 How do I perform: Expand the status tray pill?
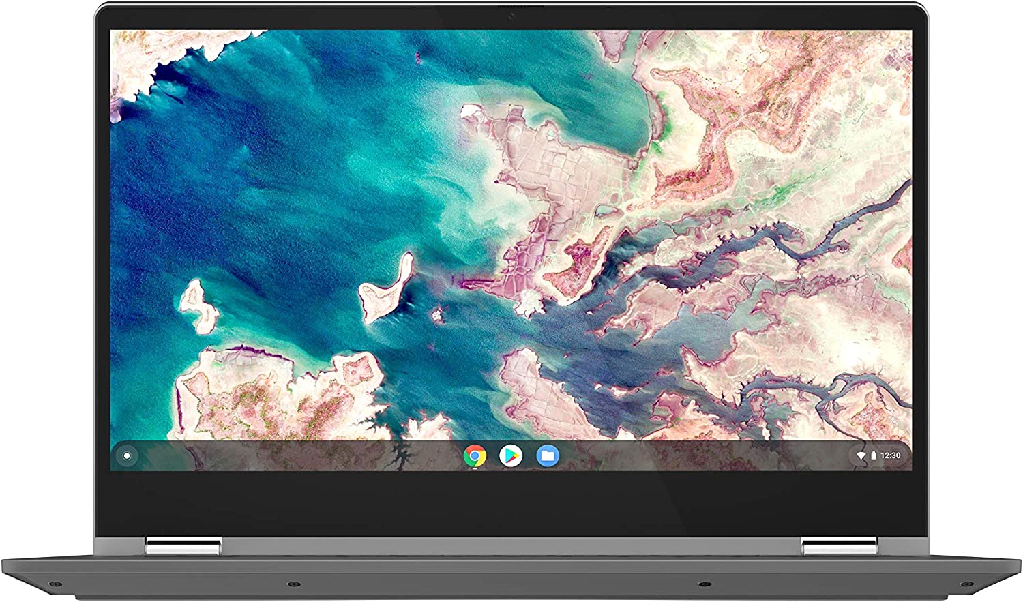(x=879, y=455)
